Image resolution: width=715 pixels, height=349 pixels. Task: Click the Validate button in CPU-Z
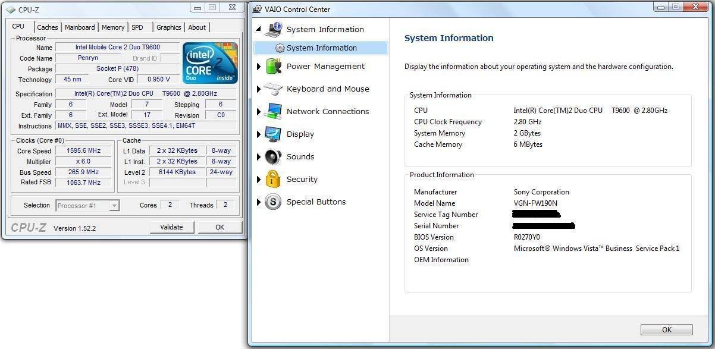click(x=171, y=227)
